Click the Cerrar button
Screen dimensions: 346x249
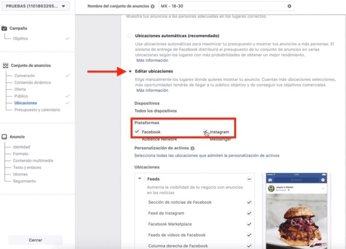[36, 240]
